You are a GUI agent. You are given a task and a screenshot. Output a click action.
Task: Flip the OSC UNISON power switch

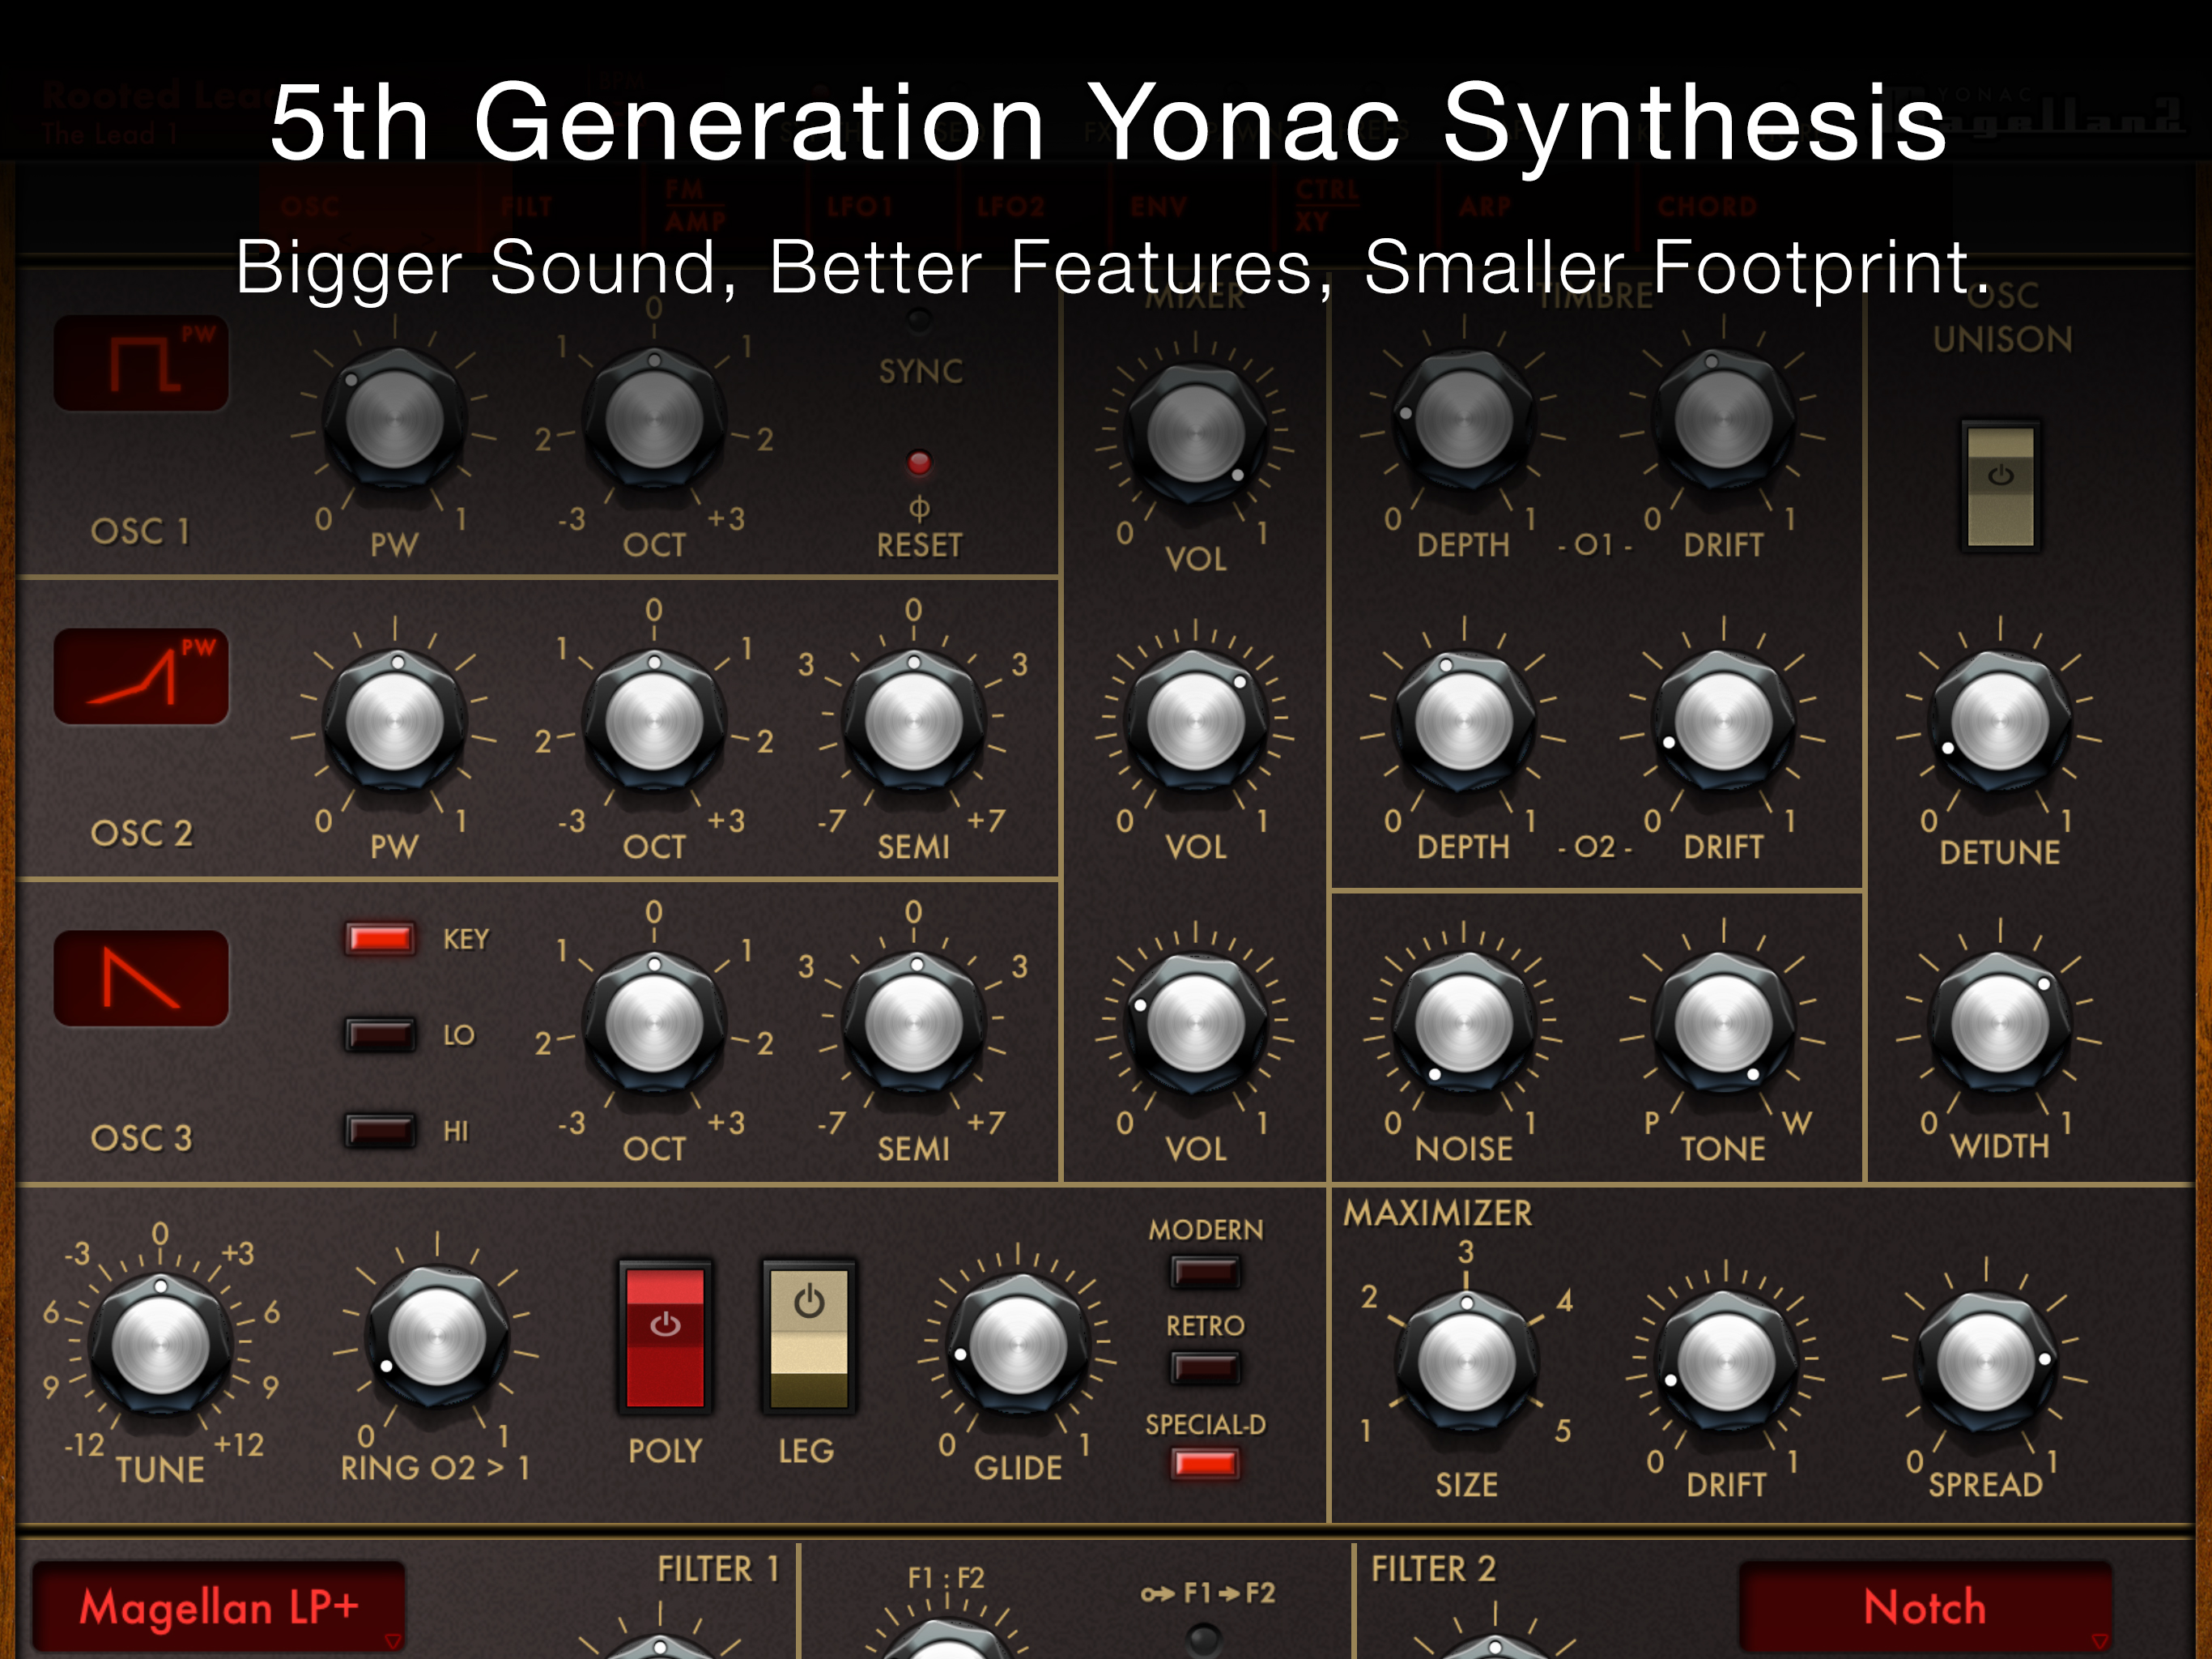[x=2000, y=488]
